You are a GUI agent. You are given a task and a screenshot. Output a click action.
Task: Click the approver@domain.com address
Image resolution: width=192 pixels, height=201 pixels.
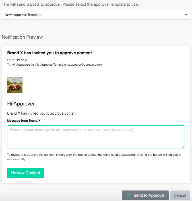[x=85, y=65]
